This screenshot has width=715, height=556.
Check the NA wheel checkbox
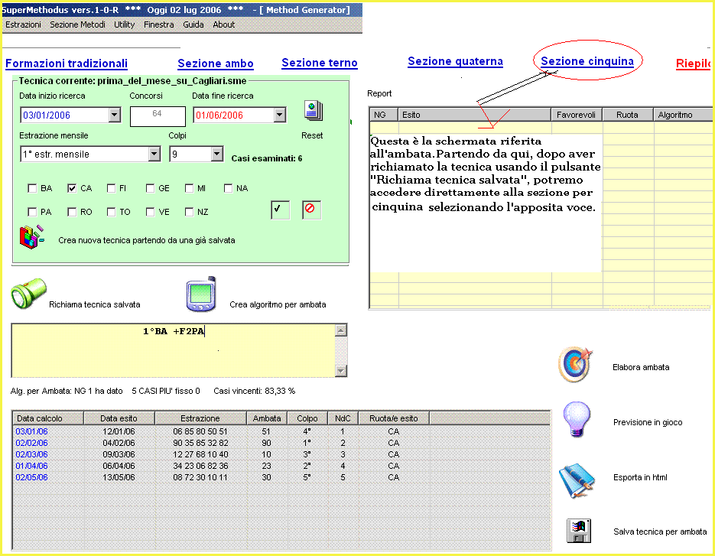click(x=229, y=188)
